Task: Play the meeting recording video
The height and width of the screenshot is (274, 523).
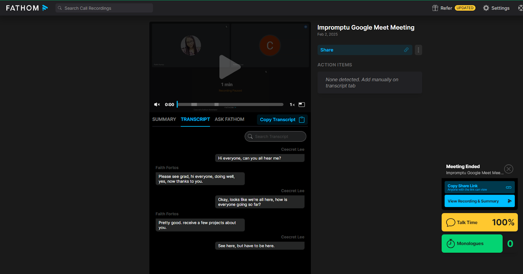Action: coord(230,67)
